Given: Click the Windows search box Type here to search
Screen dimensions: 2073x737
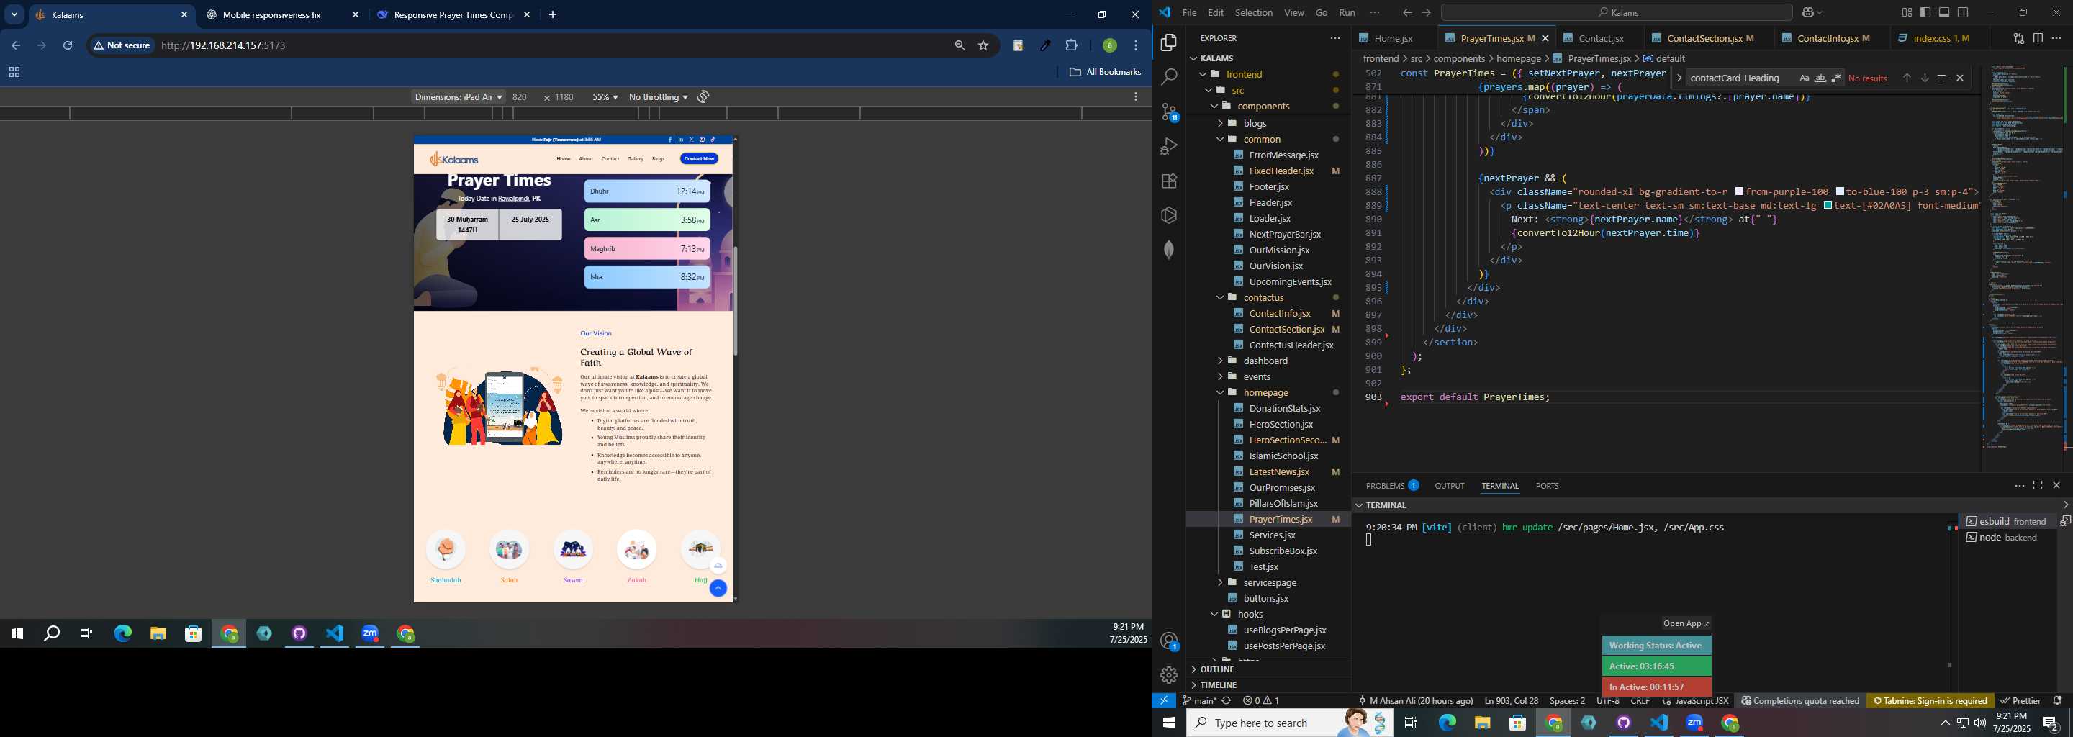Looking at the screenshot, I should point(1289,723).
